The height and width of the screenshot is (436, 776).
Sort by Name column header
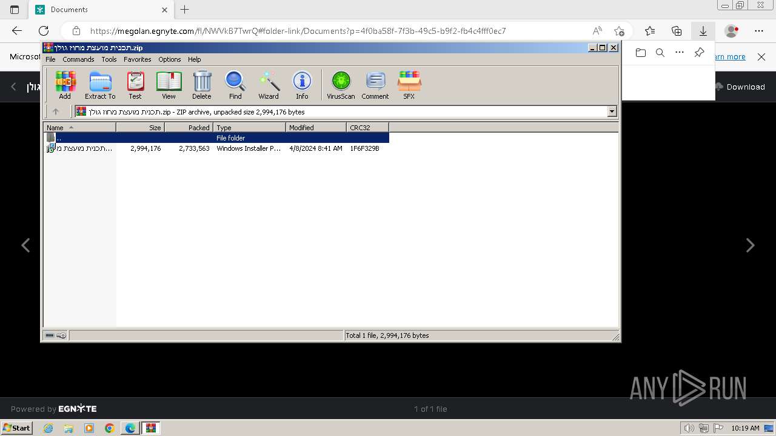pos(79,127)
